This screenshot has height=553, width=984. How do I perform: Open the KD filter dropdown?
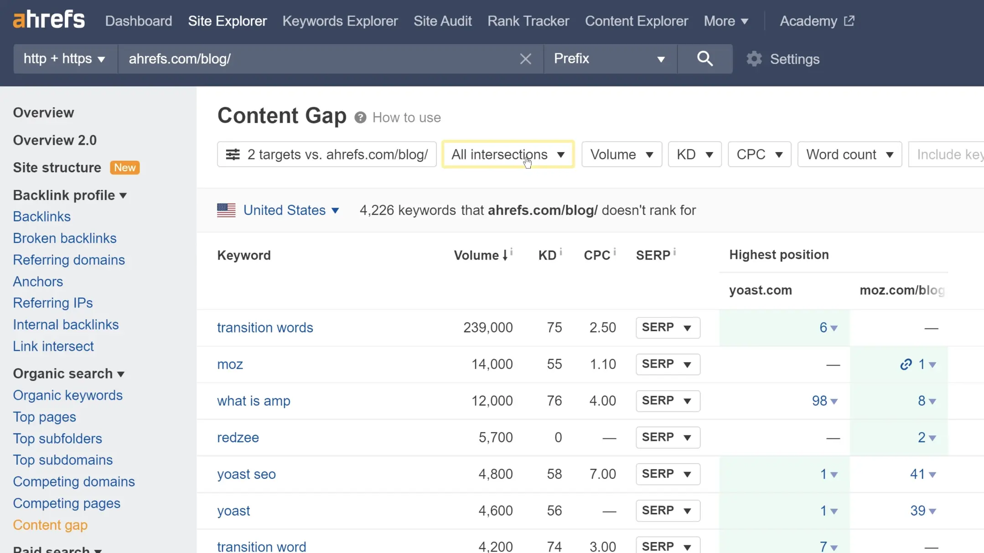coord(694,154)
